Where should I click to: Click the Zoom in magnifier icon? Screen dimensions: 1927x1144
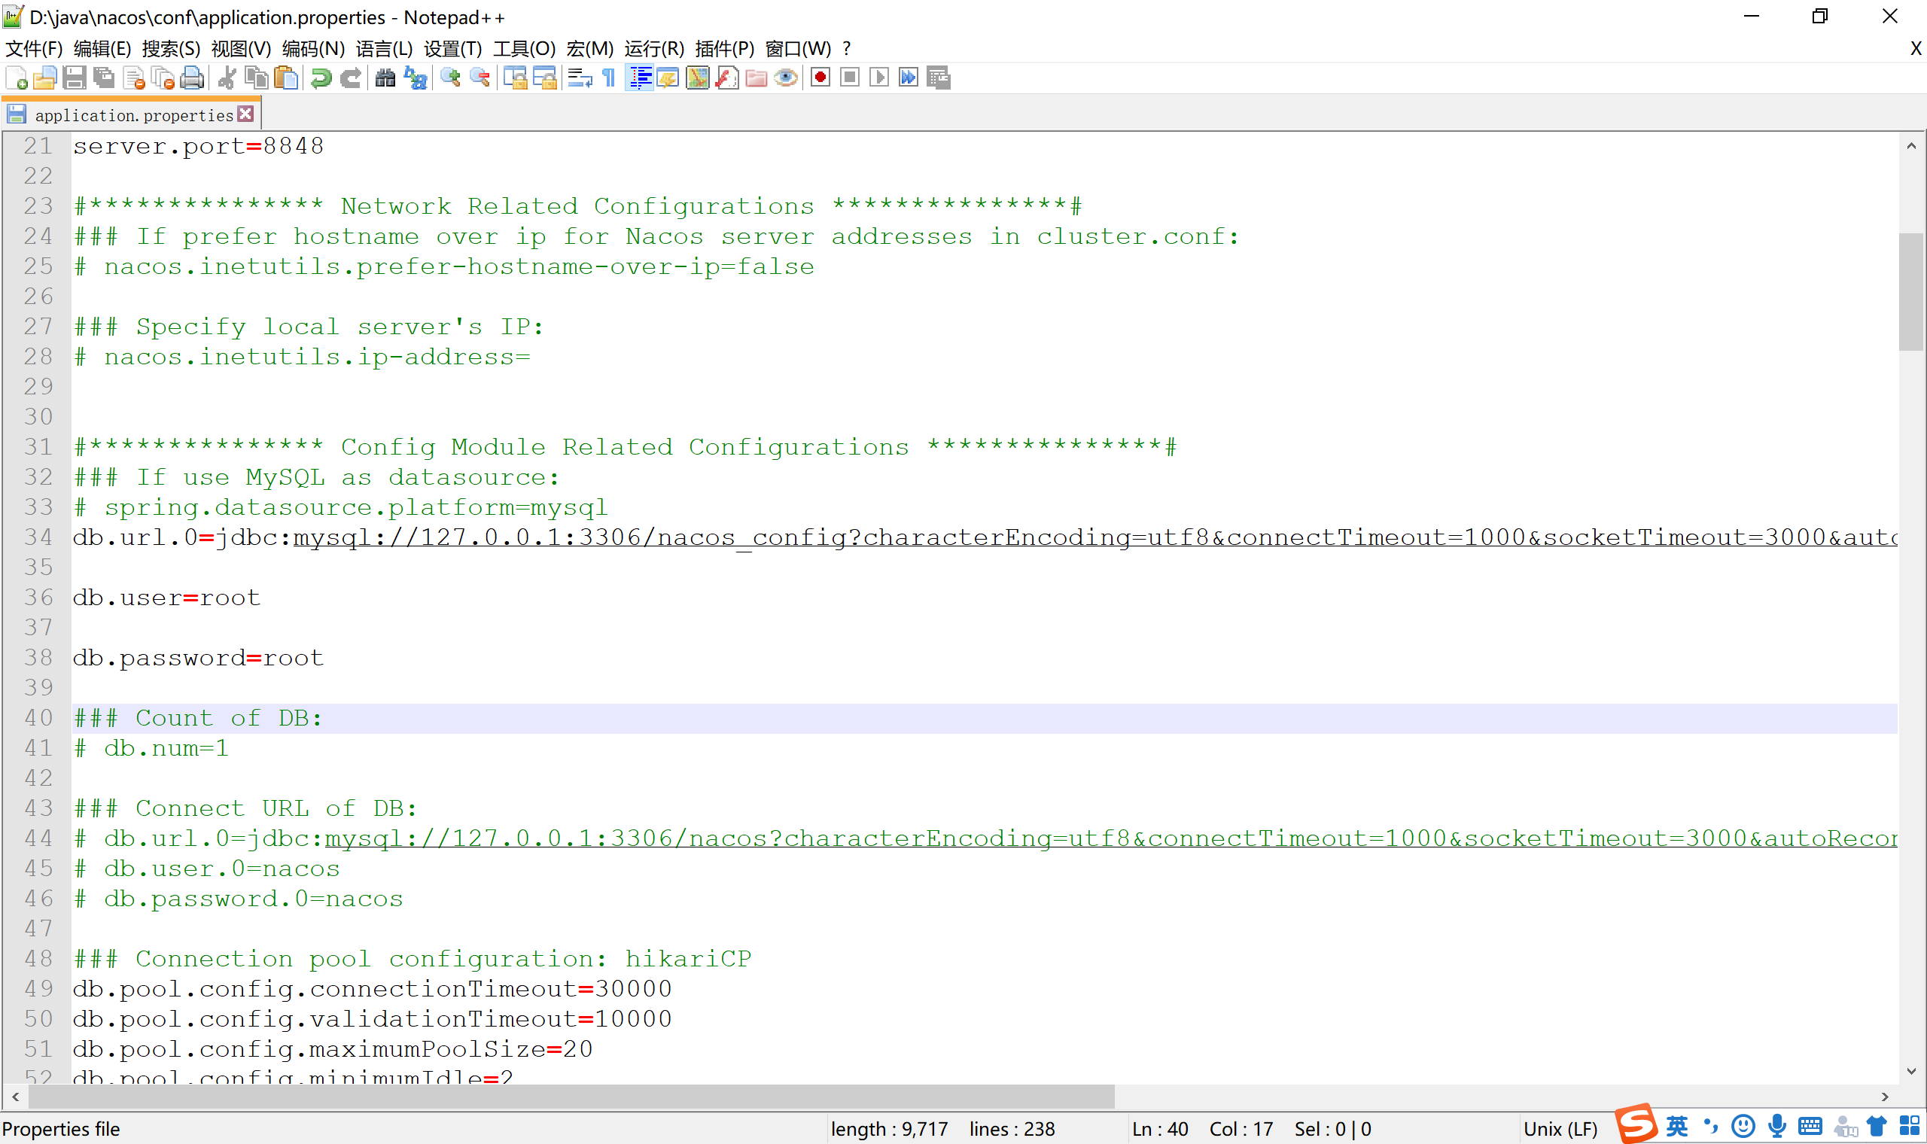[x=450, y=78]
